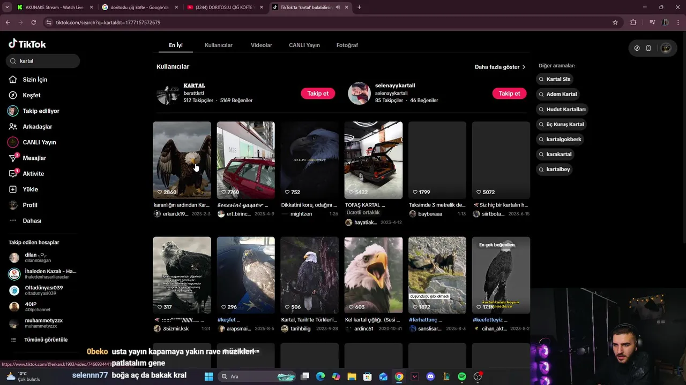Open a new browser tab
Screen dimensions: 686x385
click(x=359, y=7)
